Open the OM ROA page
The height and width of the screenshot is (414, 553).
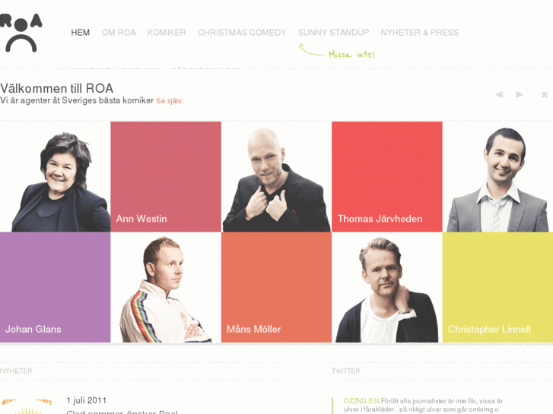click(x=119, y=33)
